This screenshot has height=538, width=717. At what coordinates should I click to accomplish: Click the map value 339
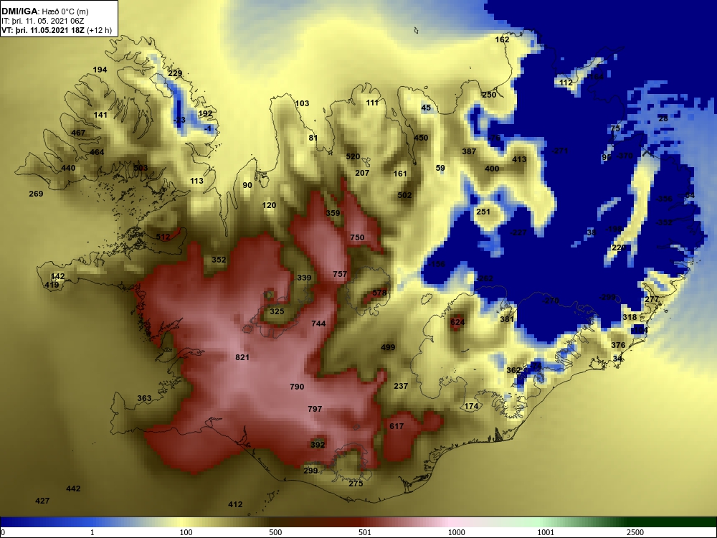click(304, 278)
